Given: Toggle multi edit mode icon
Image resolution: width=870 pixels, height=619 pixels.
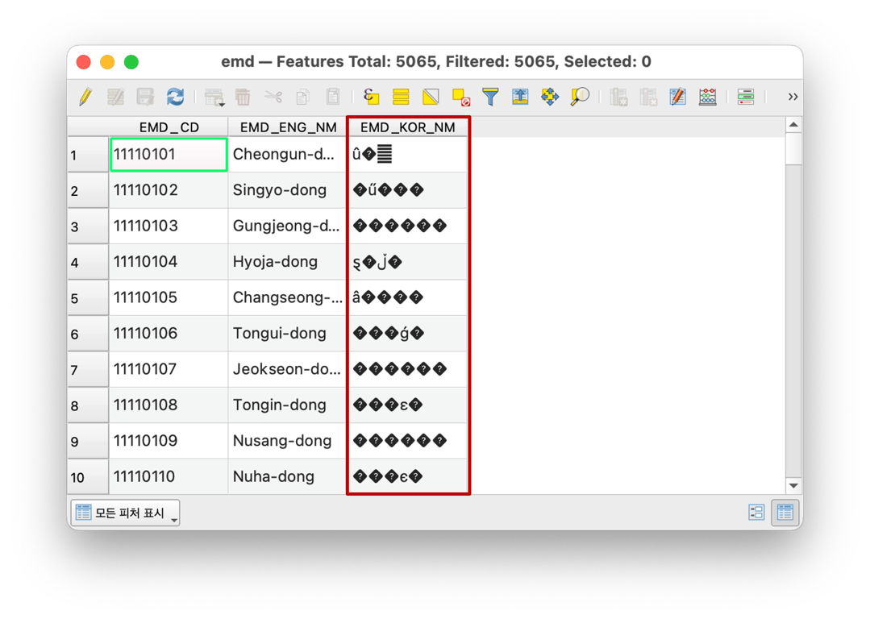Looking at the screenshot, I should 115,97.
